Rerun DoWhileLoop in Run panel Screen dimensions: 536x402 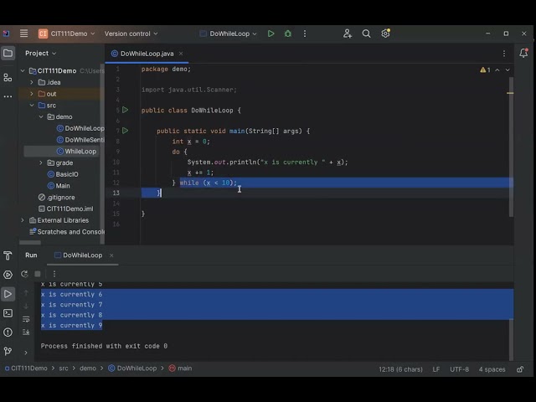tap(24, 274)
